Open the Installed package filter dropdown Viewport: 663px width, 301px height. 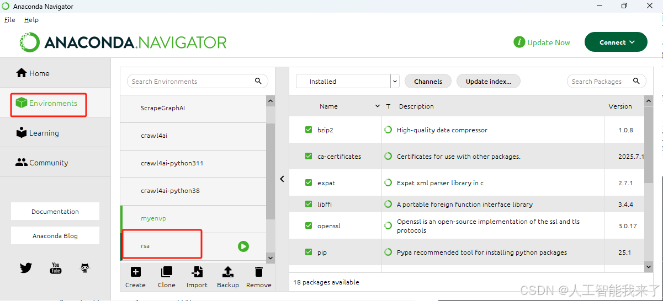pos(347,82)
